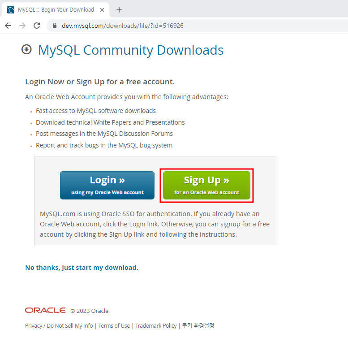Select the MySQL :: Begin Your Download tab
This screenshot has height=338, width=348.
pyautogui.click(x=56, y=10)
